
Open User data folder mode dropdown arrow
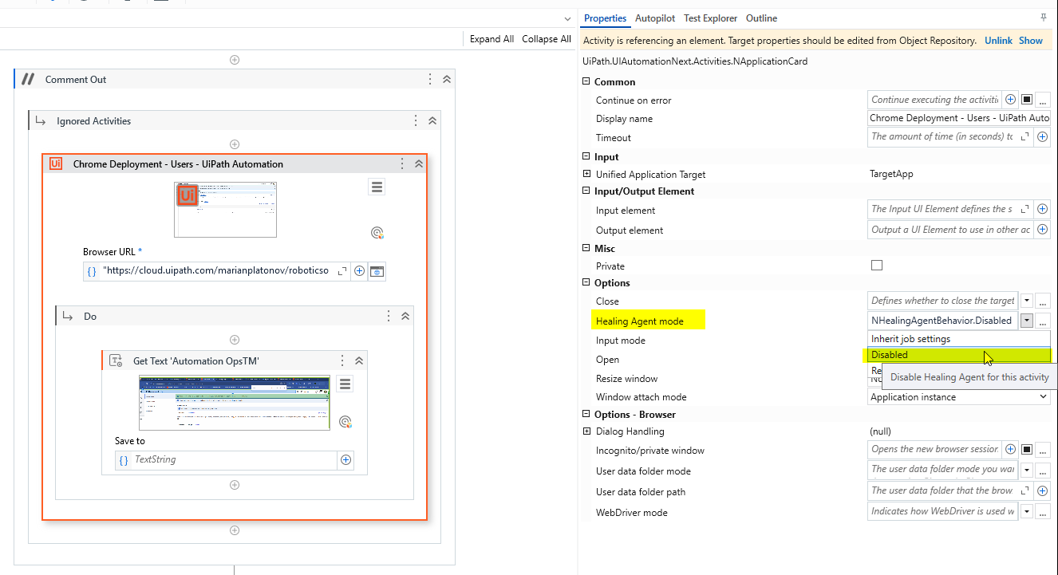click(x=1027, y=471)
